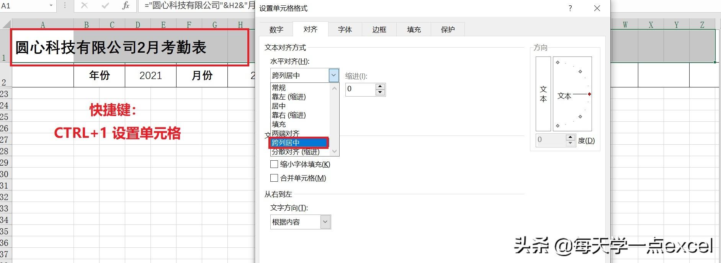The height and width of the screenshot is (263, 721).
Task: Increase the 缩进 indent spinner
Action: (380, 86)
